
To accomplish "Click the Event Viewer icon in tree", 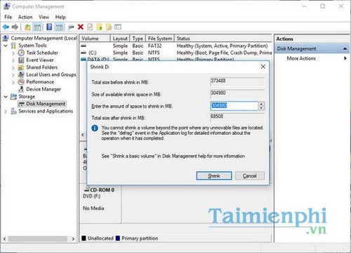I will pyautogui.click(x=21, y=60).
